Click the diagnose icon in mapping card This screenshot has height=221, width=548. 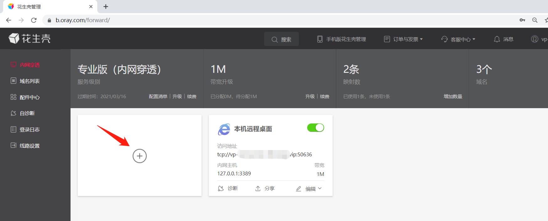[x=221, y=188]
